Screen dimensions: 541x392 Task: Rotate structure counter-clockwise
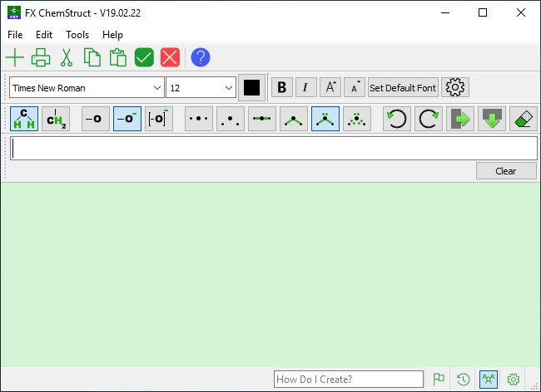click(x=397, y=119)
